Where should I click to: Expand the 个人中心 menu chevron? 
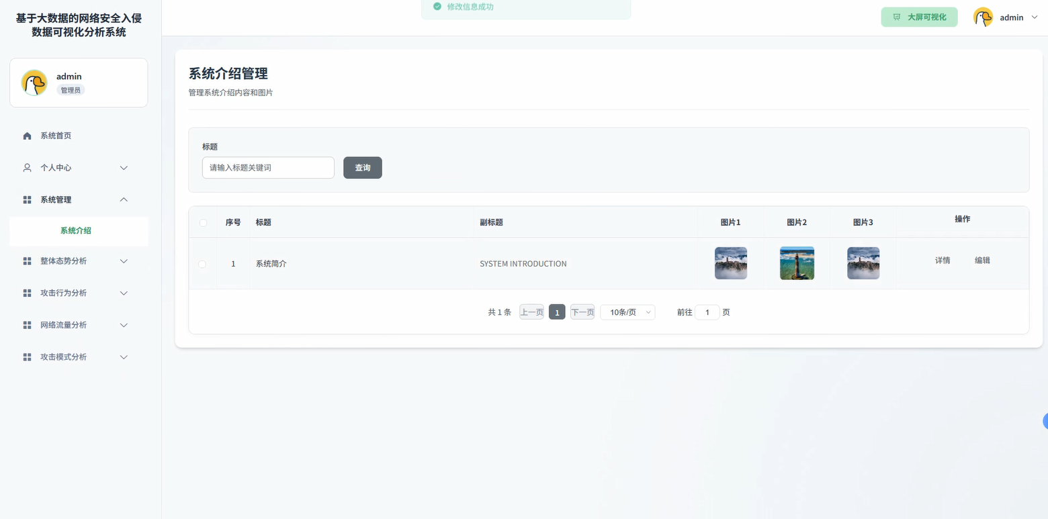tap(124, 168)
